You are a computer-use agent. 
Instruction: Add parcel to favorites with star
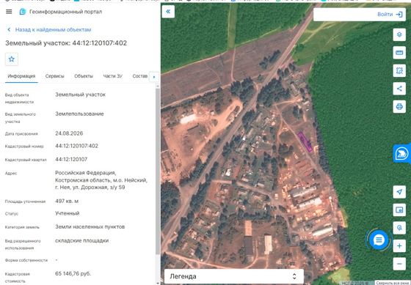pyautogui.click(x=12, y=59)
